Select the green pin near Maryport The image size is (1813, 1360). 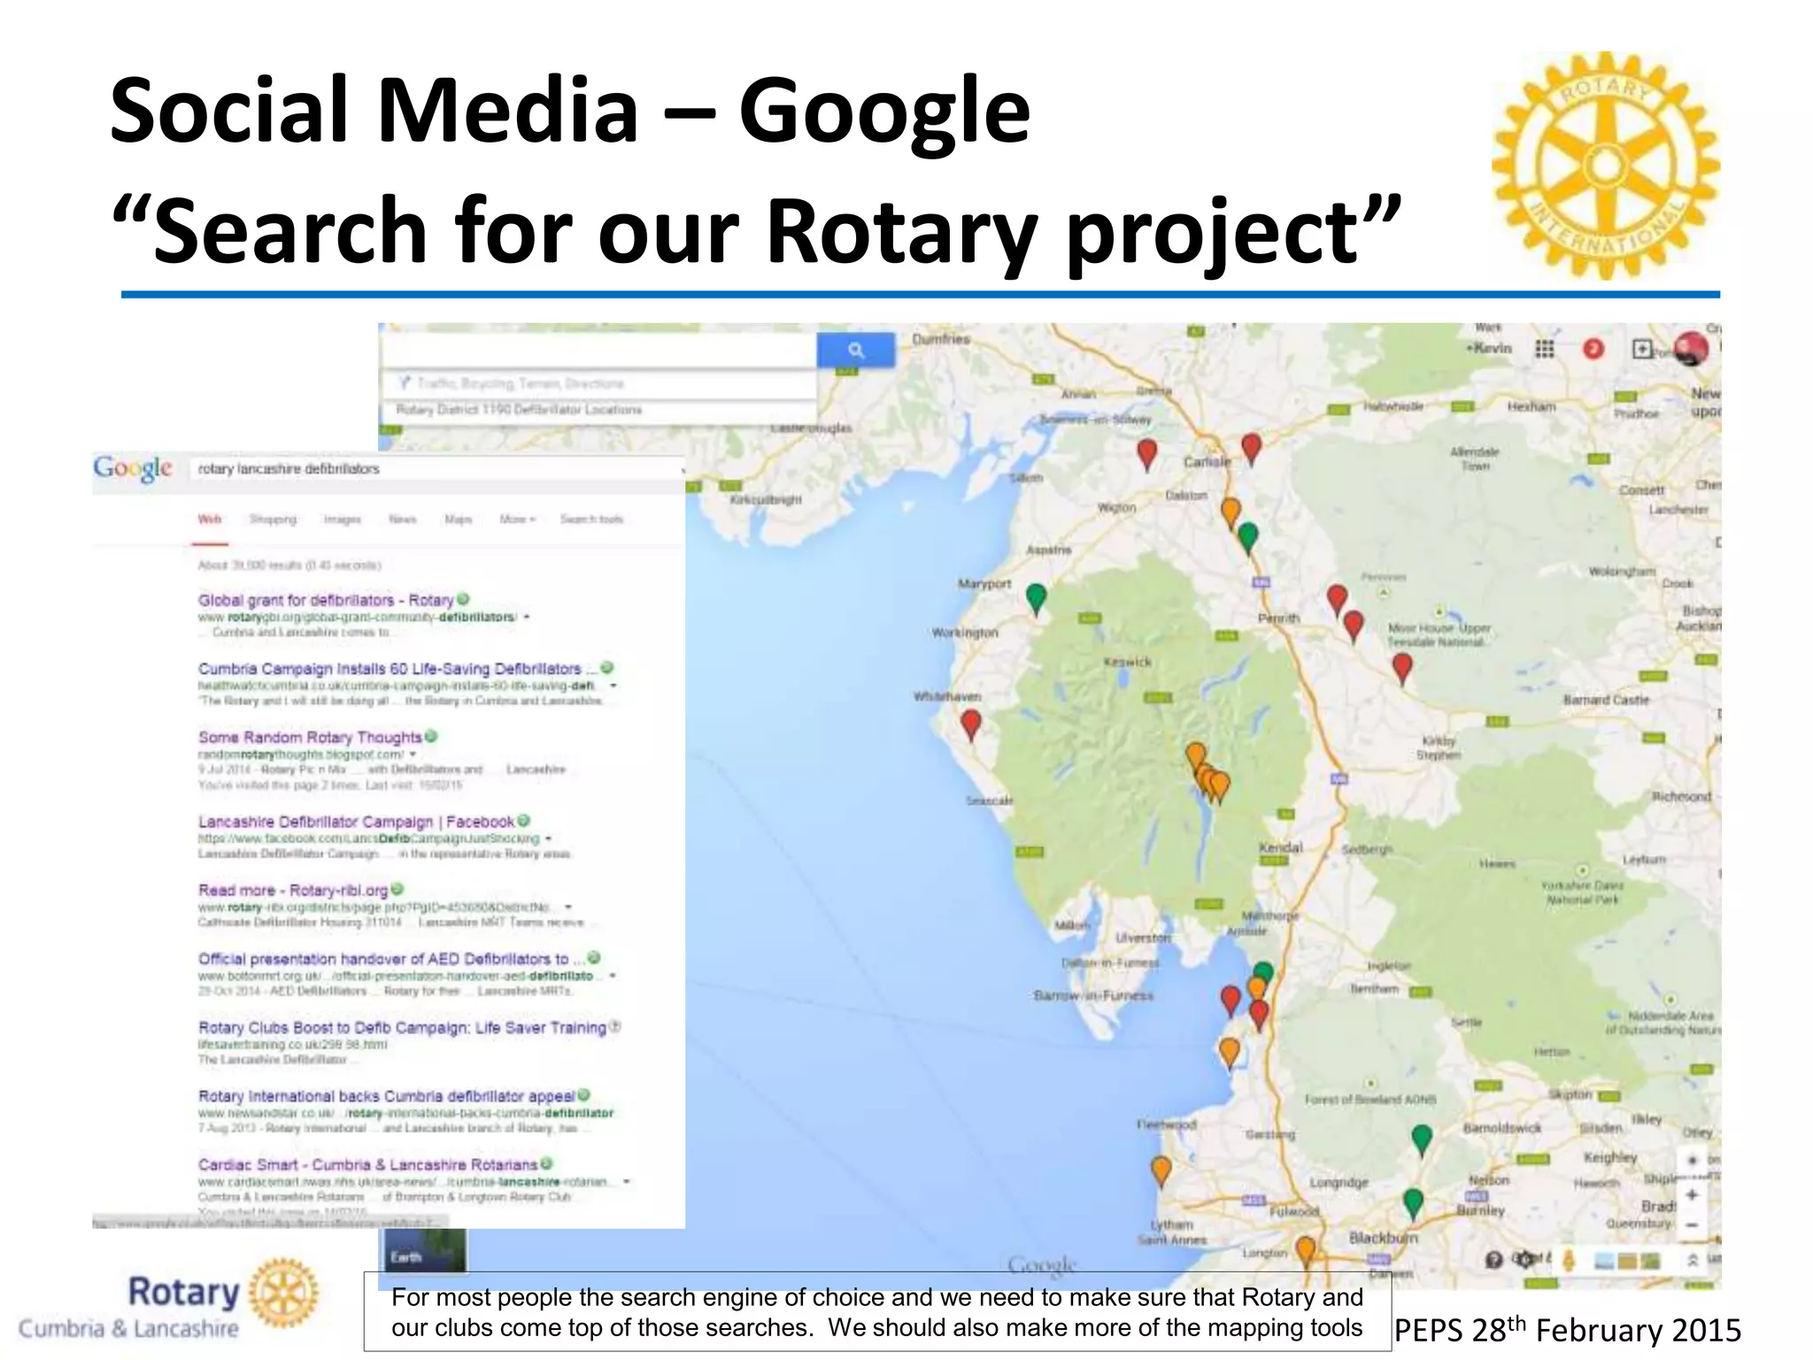click(1036, 599)
